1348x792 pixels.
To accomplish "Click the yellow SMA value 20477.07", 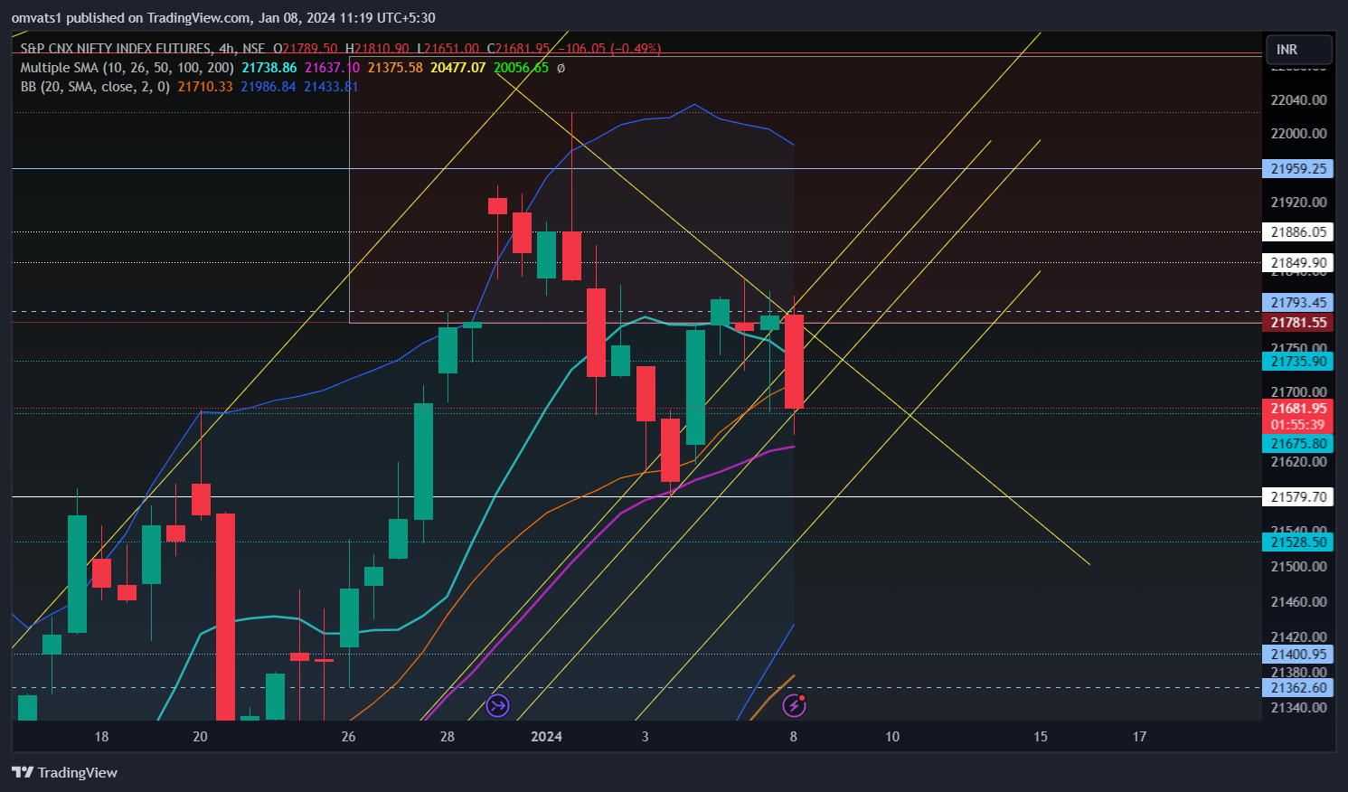I will tap(458, 68).
